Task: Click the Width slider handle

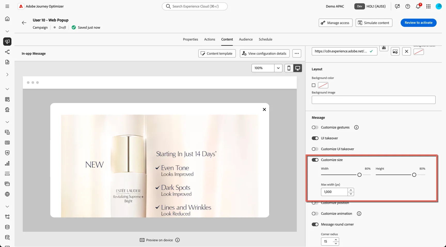Action: click(x=360, y=175)
